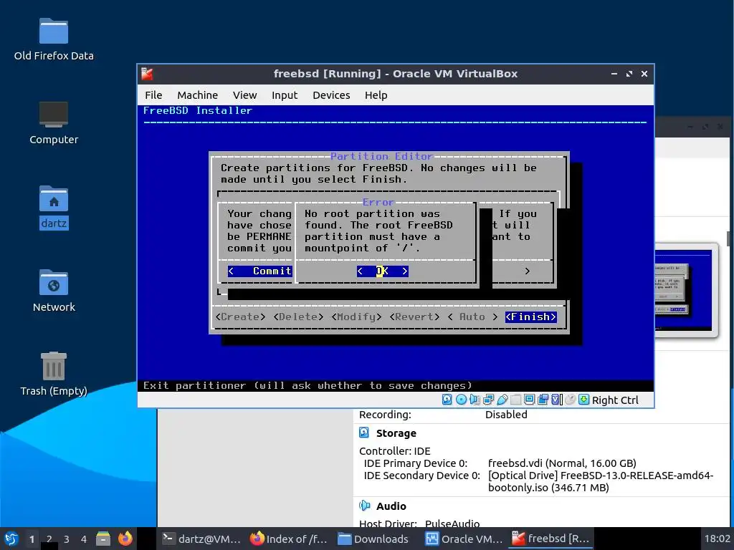Switch to Oracle VM manager taskbar window

[464, 539]
